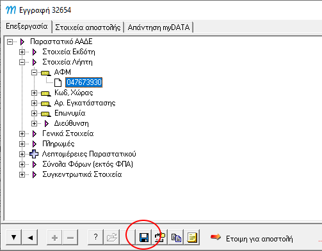
Task: Expand the Γενικά Στοιχεία node
Action: pos(22,133)
